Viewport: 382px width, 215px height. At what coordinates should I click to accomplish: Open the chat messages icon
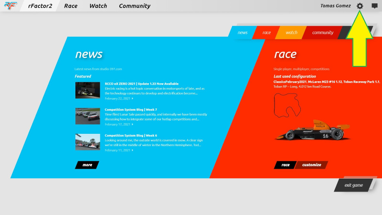click(374, 6)
